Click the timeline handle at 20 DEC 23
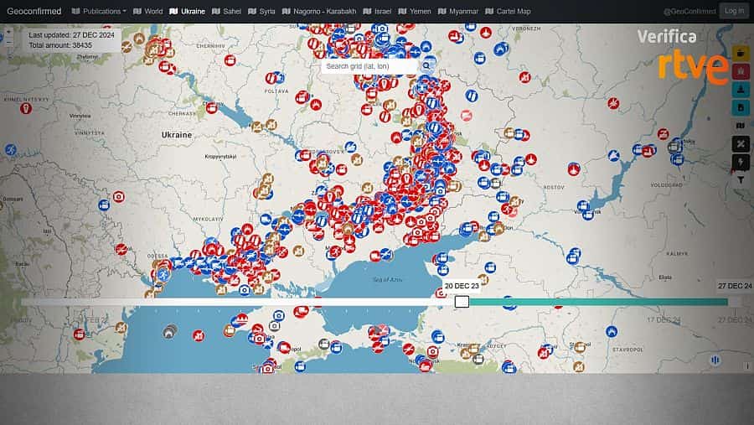754x425 pixels. coord(462,301)
